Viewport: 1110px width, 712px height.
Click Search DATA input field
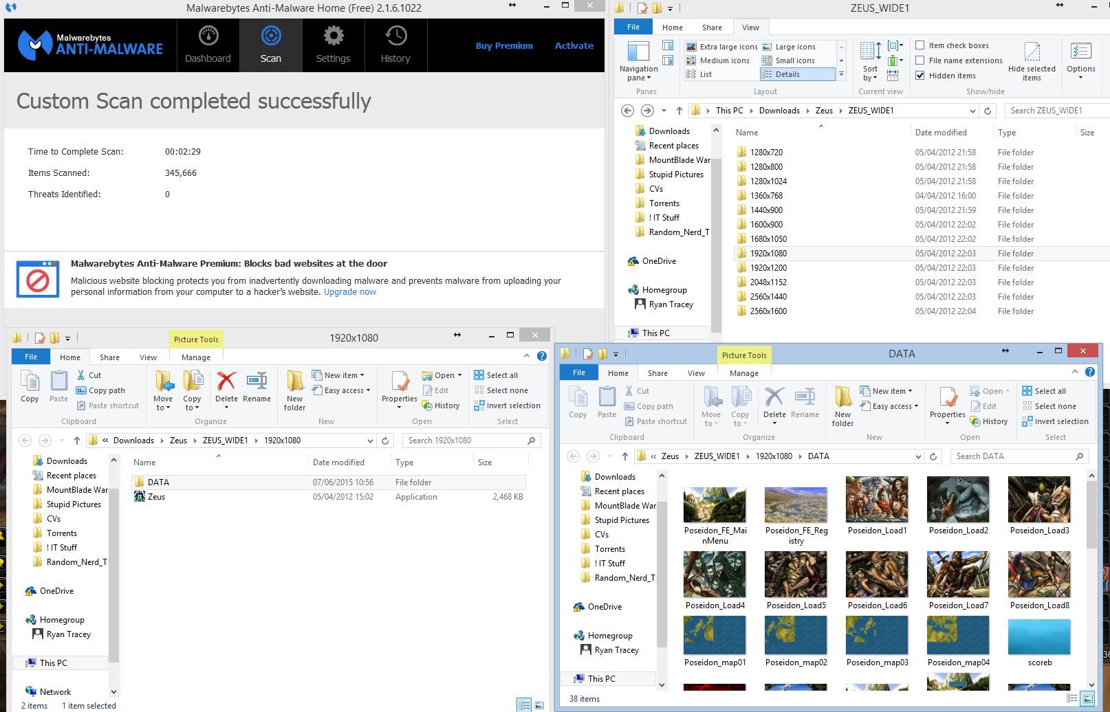pyautogui.click(x=1019, y=456)
